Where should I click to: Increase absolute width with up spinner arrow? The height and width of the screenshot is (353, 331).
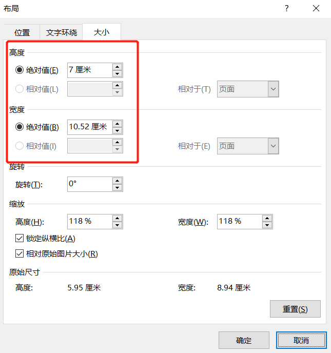[x=118, y=124]
